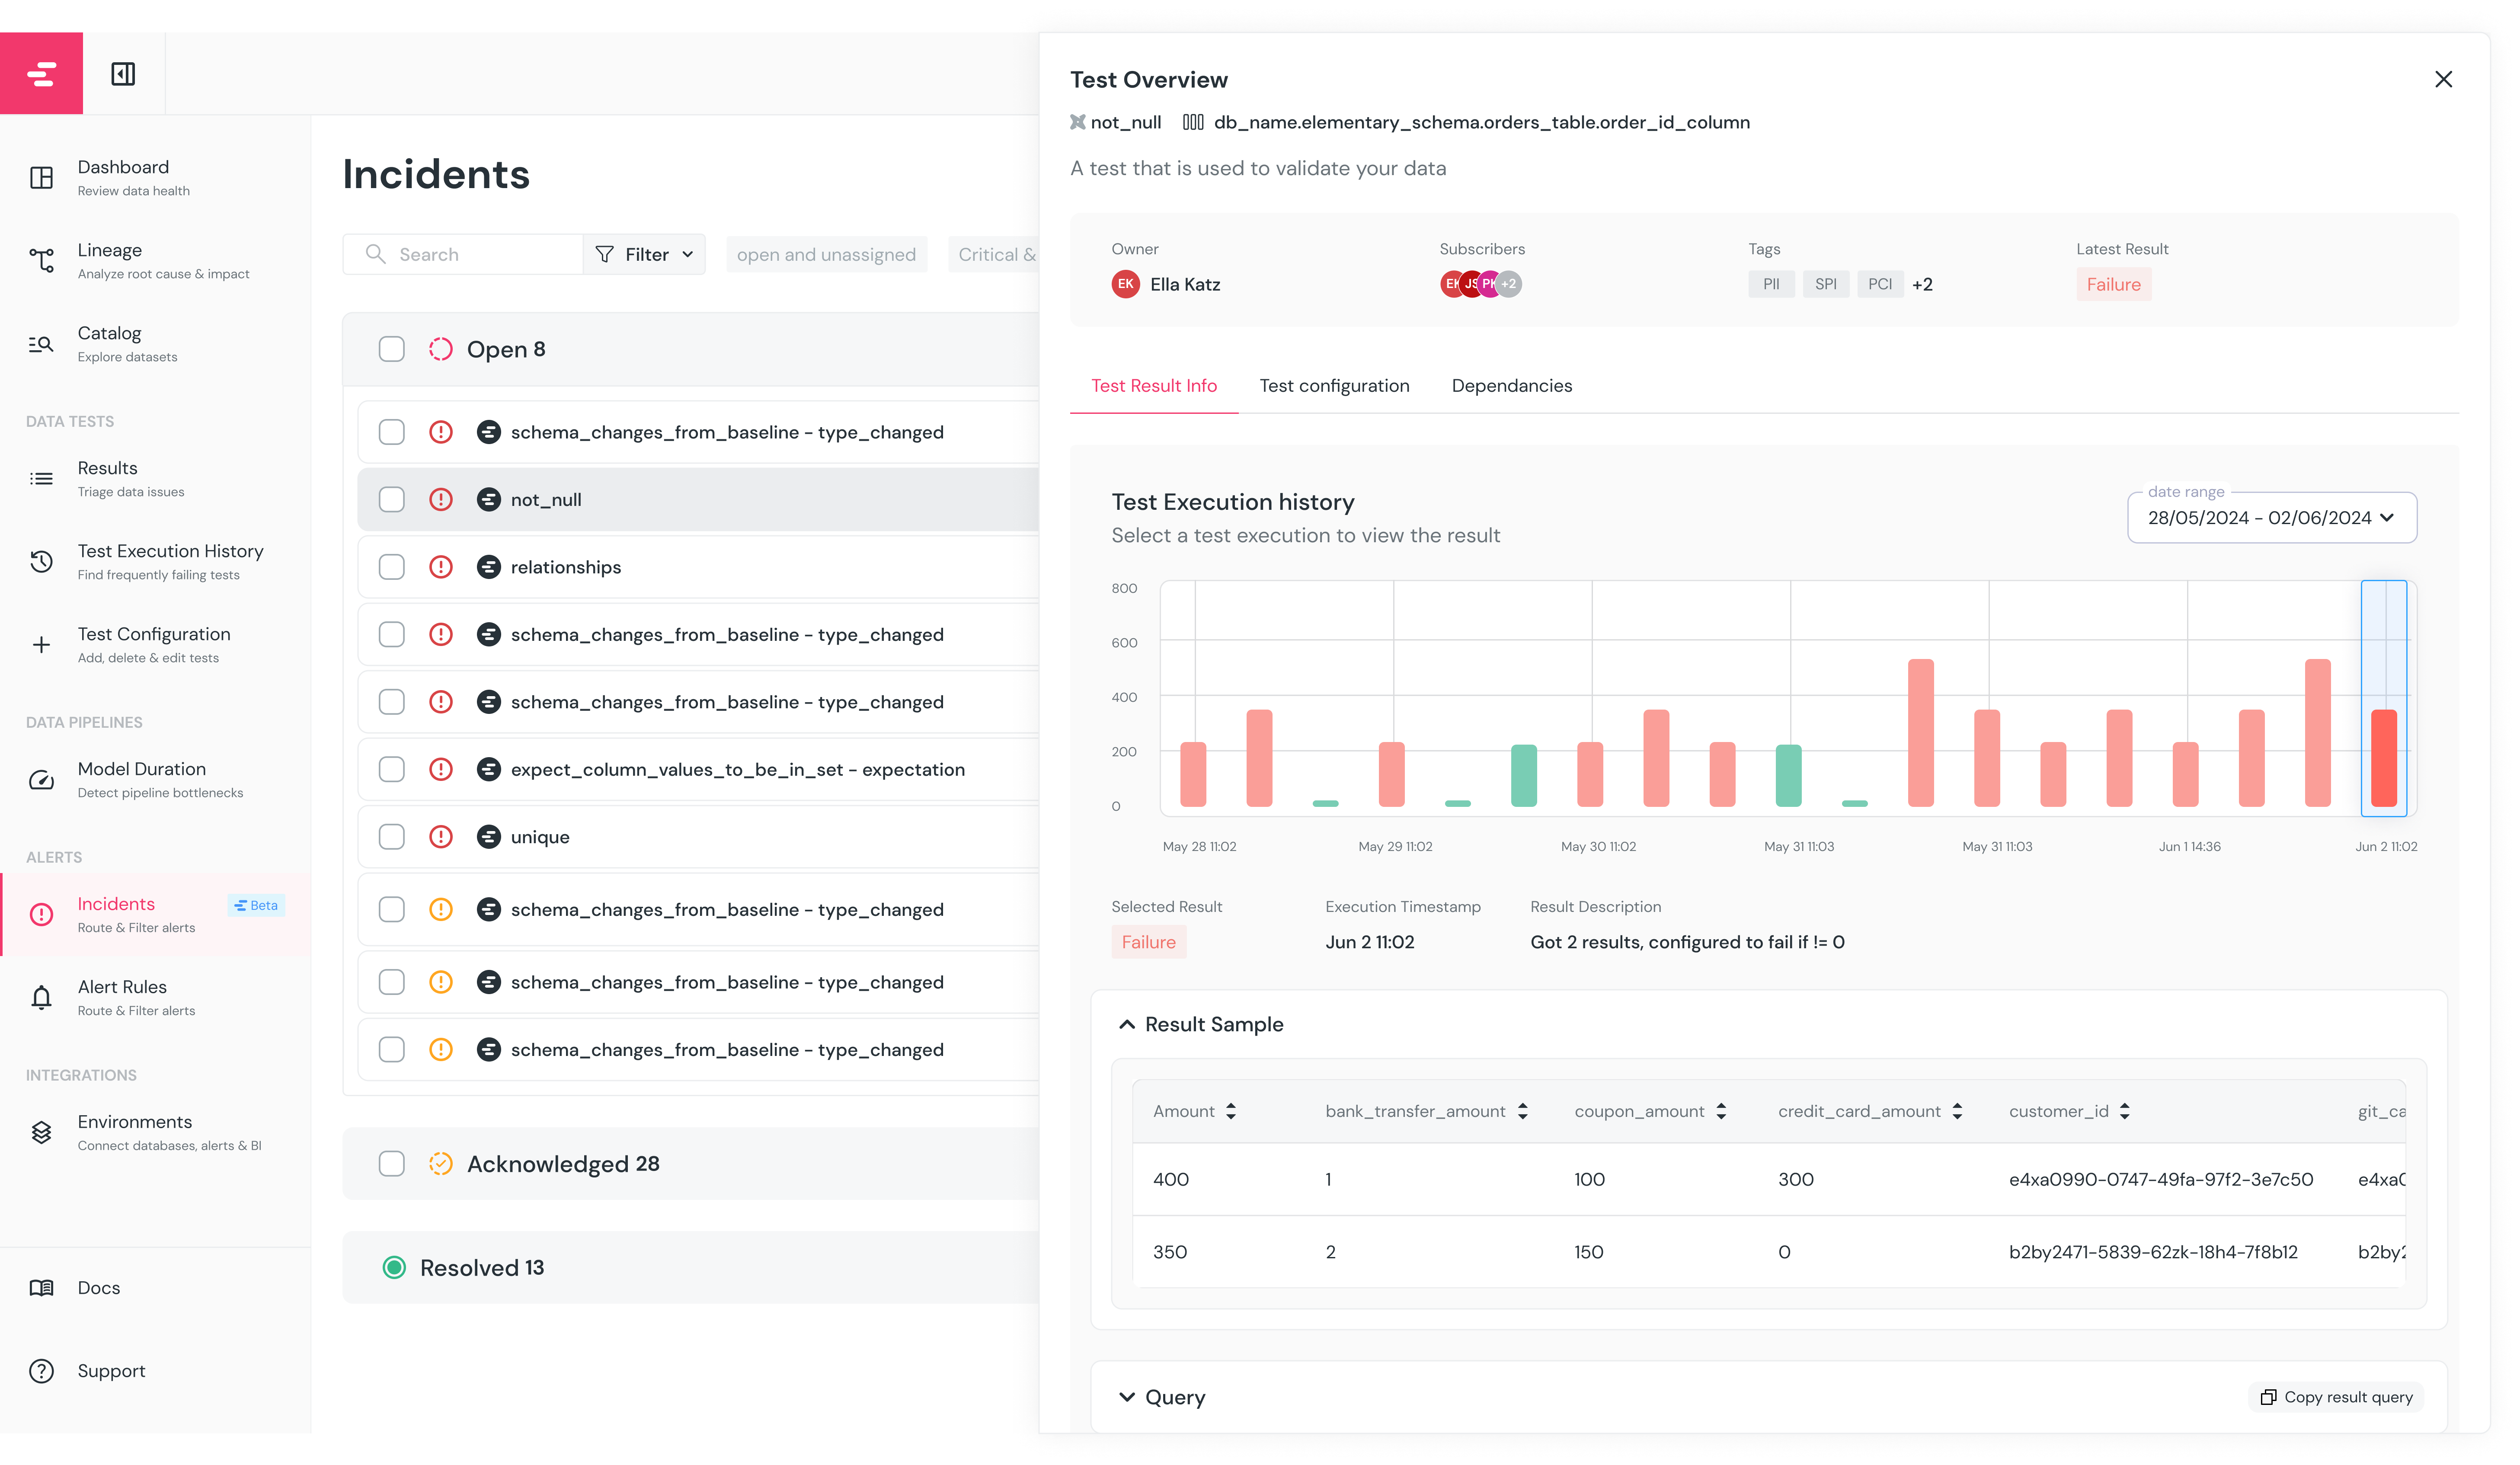The image size is (2520, 1465).
Task: Check the Acknowledged 28 group checkbox
Action: (392, 1164)
